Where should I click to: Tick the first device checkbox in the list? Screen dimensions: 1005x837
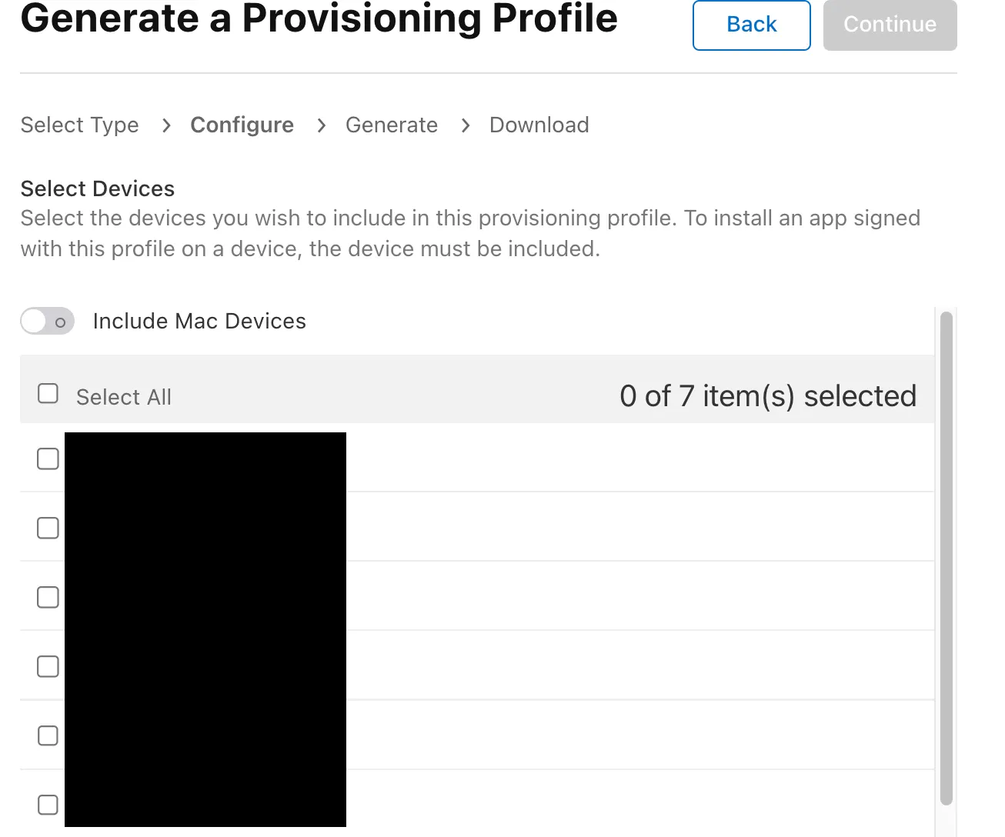coord(48,459)
